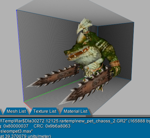Click the red axis line at the corner
The image size is (150, 138).
28,105
